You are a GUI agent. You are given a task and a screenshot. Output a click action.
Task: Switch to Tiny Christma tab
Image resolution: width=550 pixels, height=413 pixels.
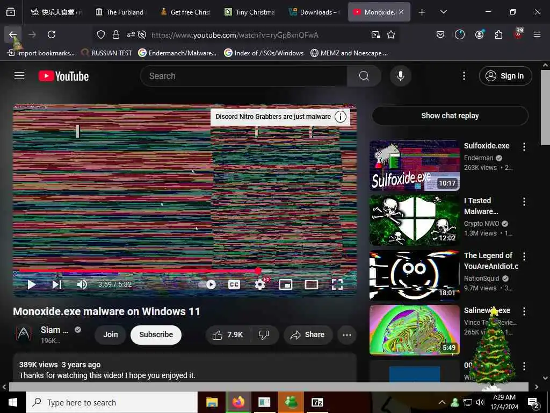[x=250, y=12]
